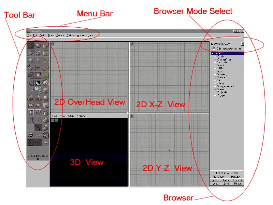Image resolution: width=273 pixels, height=205 pixels.
Task: Expand the highlighted Actor tree root
Action: pyautogui.click(x=212, y=54)
